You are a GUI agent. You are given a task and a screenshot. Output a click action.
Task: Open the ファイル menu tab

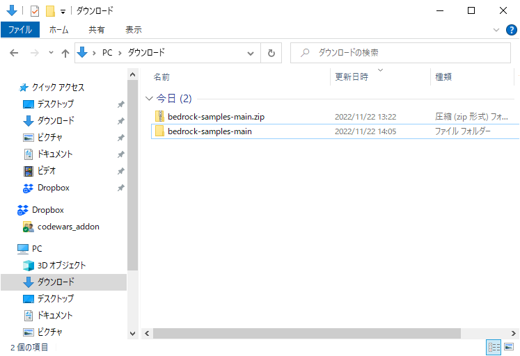point(20,30)
